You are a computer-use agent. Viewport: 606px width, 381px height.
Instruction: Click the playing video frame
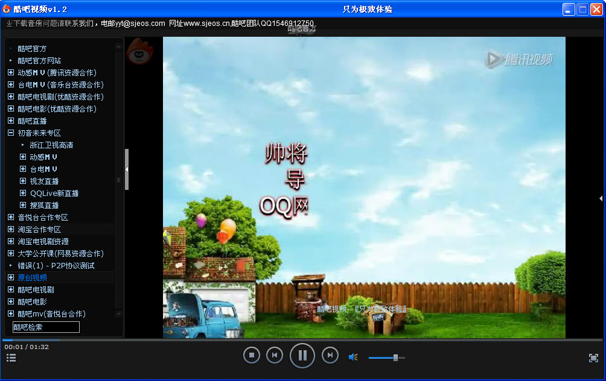364,187
